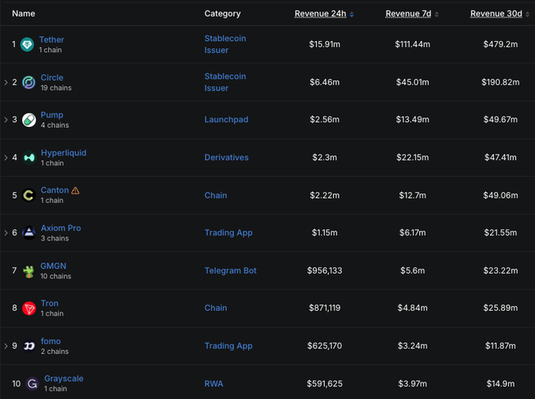Click the Circle logo icon
This screenshot has width=535, height=399.
coord(28,82)
